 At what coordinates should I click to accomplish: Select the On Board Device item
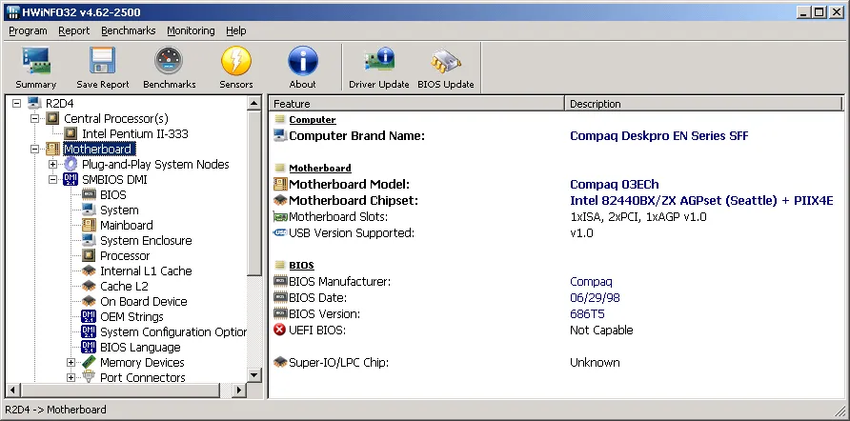pyautogui.click(x=144, y=301)
